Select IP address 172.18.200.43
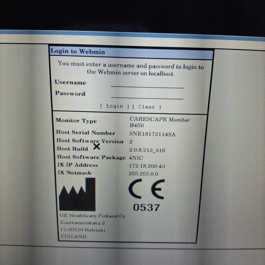The width and height of the screenshot is (265, 265). tap(147, 166)
